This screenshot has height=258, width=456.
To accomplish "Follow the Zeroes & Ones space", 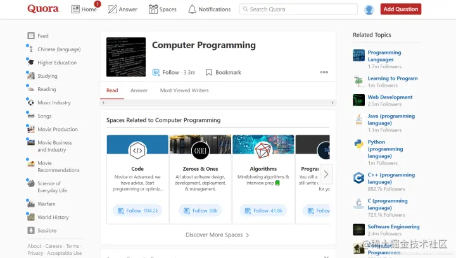I will pos(200,211).
